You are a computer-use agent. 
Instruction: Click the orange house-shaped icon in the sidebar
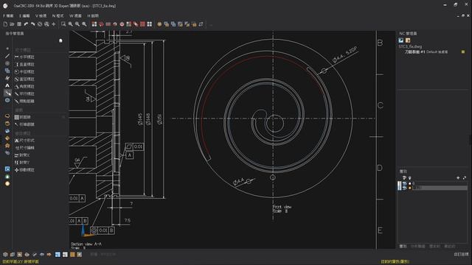7,146
